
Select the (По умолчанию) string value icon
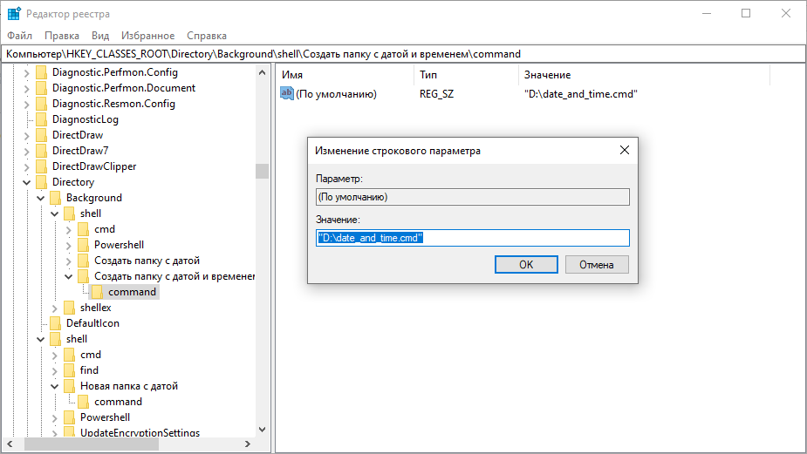pyautogui.click(x=287, y=93)
